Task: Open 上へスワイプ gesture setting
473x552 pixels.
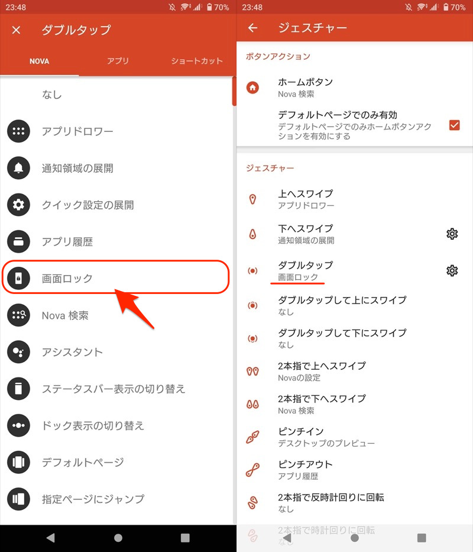Action: click(305, 199)
